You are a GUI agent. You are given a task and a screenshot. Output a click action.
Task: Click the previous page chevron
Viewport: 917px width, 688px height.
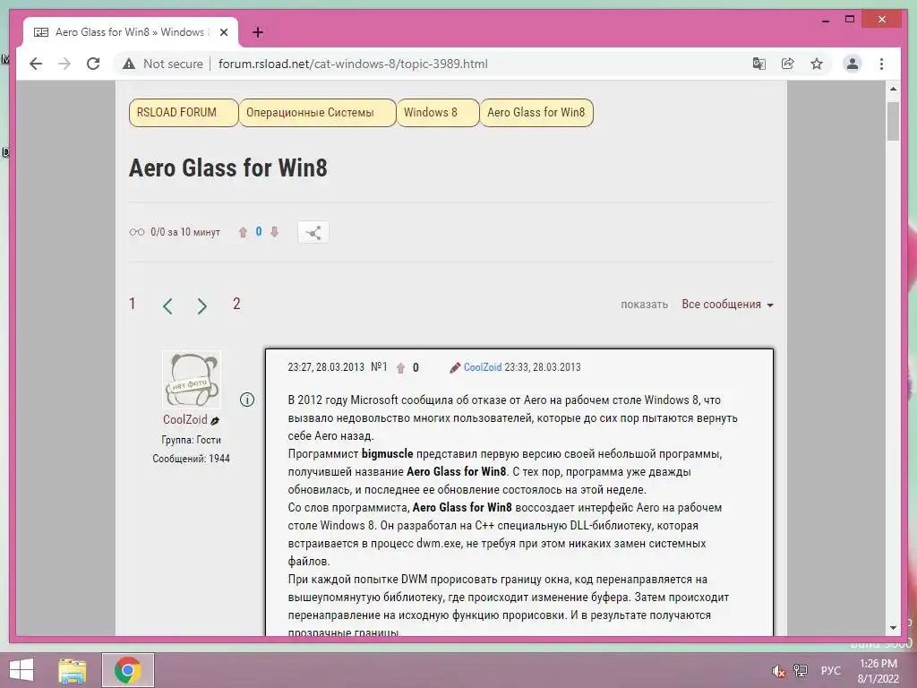[x=167, y=305]
